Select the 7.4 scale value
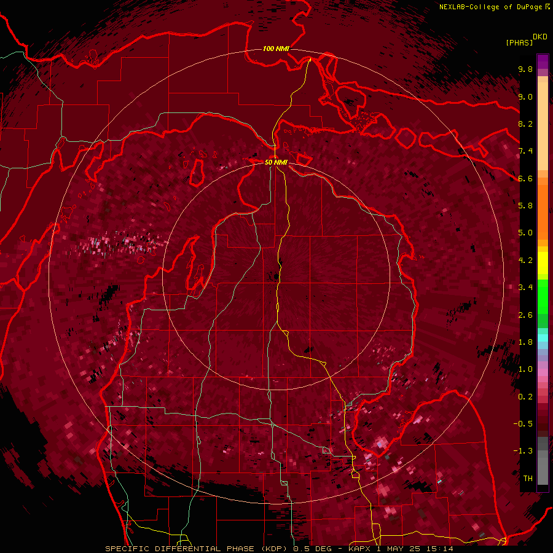This screenshot has height=553, width=553. coord(525,151)
